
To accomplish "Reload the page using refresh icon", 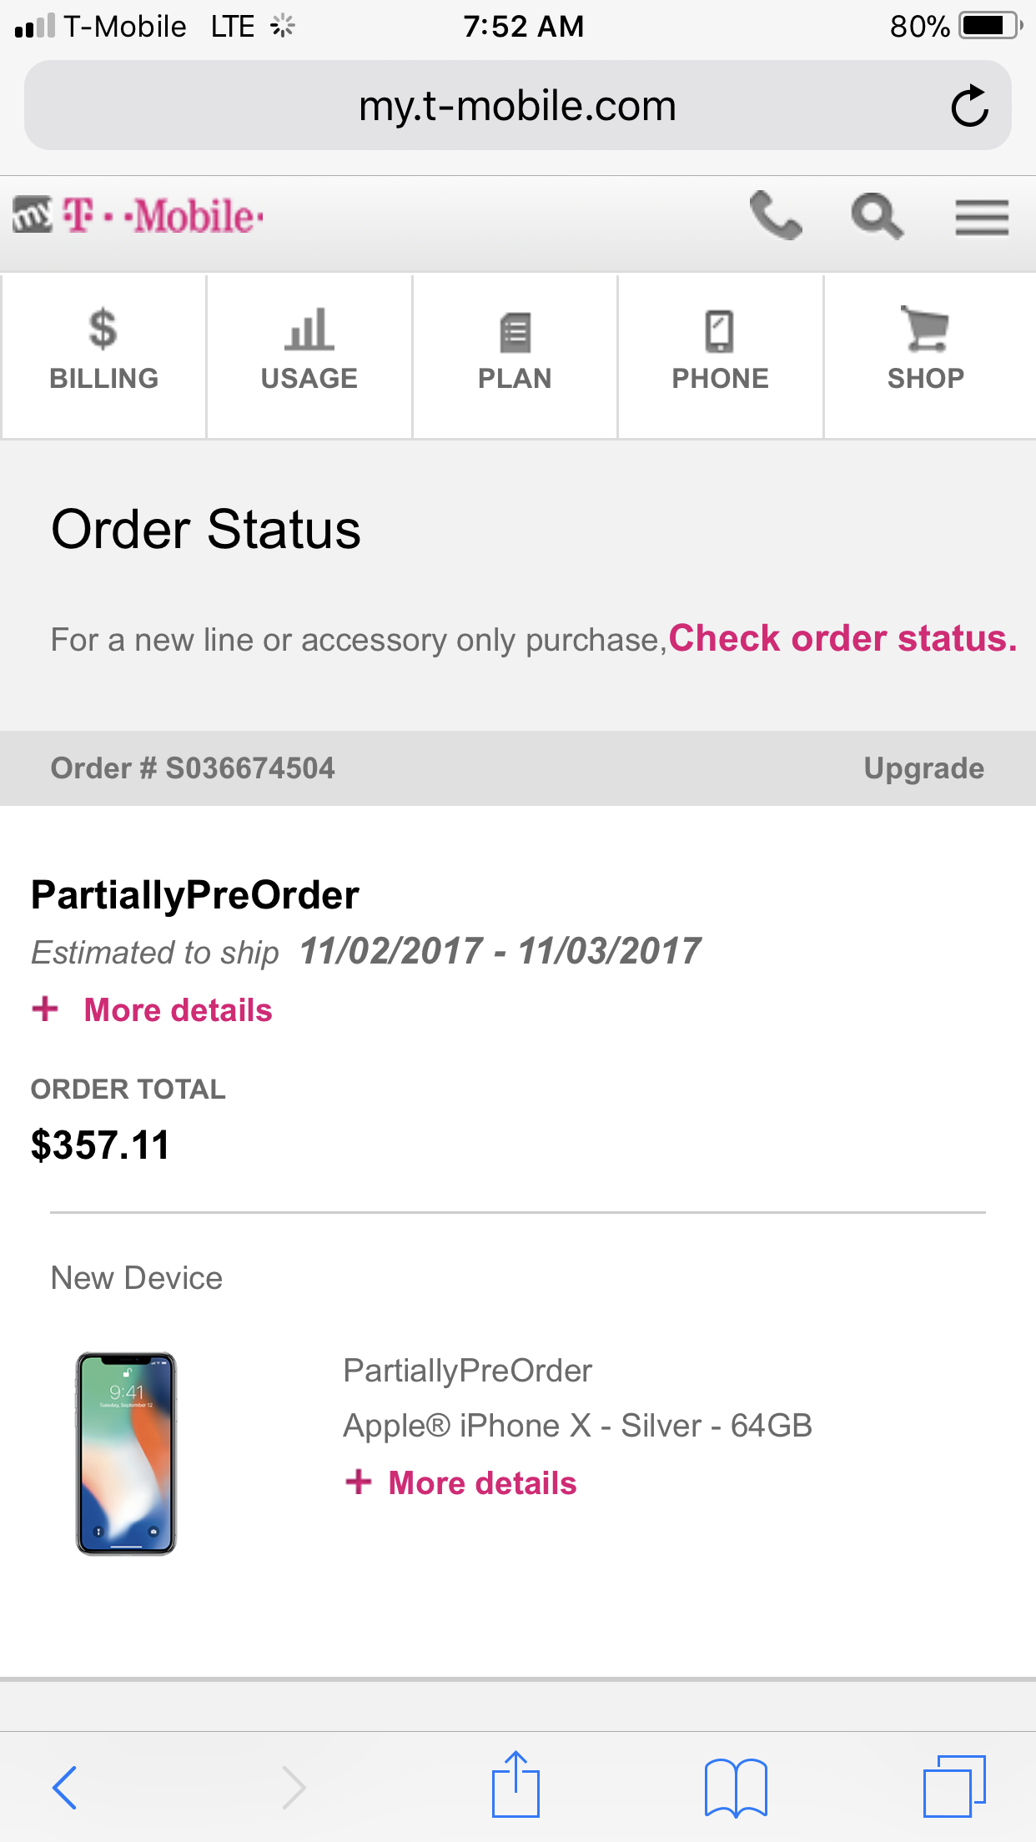I will pos(969,106).
